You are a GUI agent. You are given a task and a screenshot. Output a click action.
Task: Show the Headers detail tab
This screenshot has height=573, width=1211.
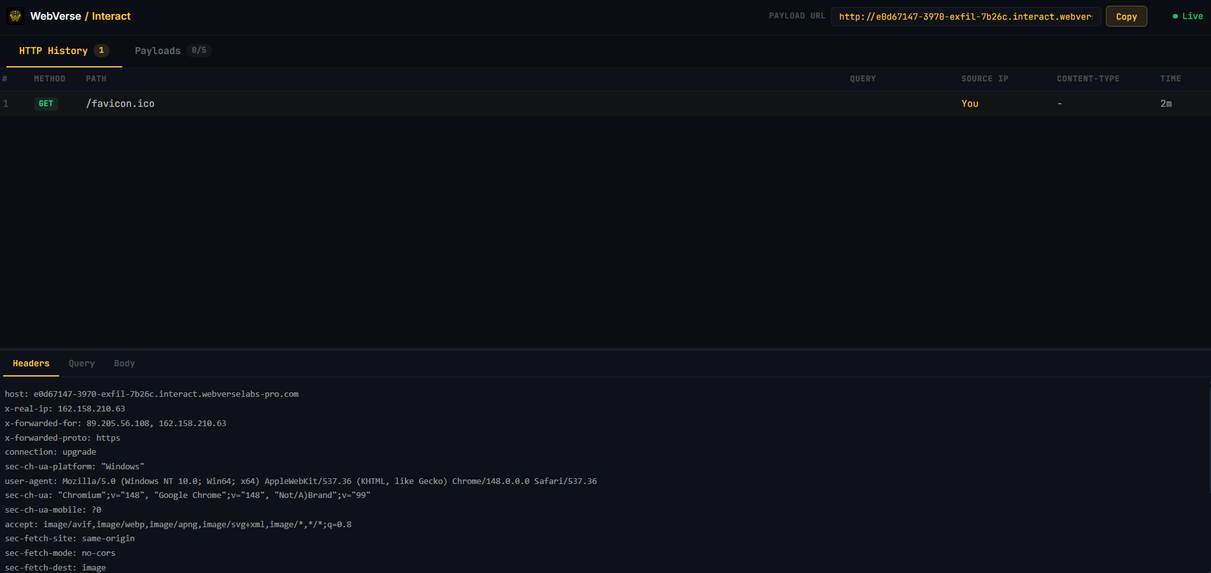(x=31, y=363)
